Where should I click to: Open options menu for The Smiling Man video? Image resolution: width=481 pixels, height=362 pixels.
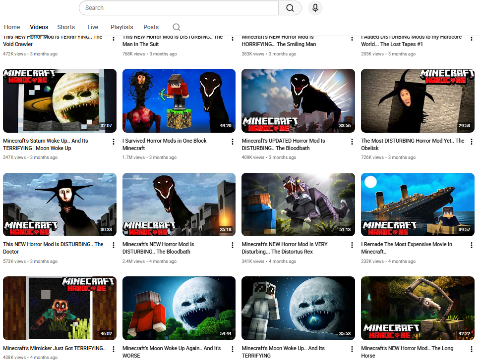click(352, 38)
